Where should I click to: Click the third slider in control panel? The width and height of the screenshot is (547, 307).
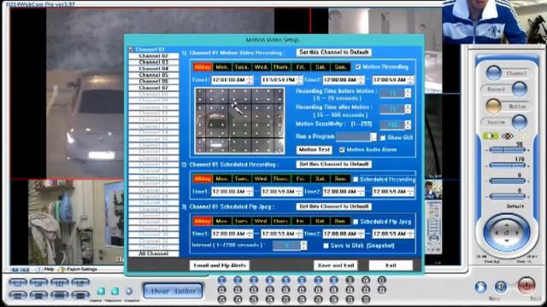pos(507,181)
